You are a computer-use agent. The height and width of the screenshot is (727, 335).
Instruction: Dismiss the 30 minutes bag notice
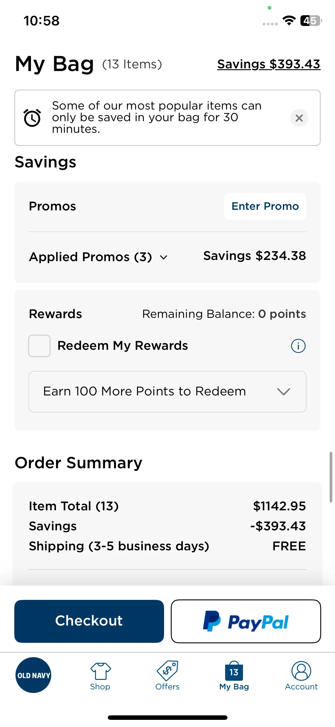click(x=299, y=118)
